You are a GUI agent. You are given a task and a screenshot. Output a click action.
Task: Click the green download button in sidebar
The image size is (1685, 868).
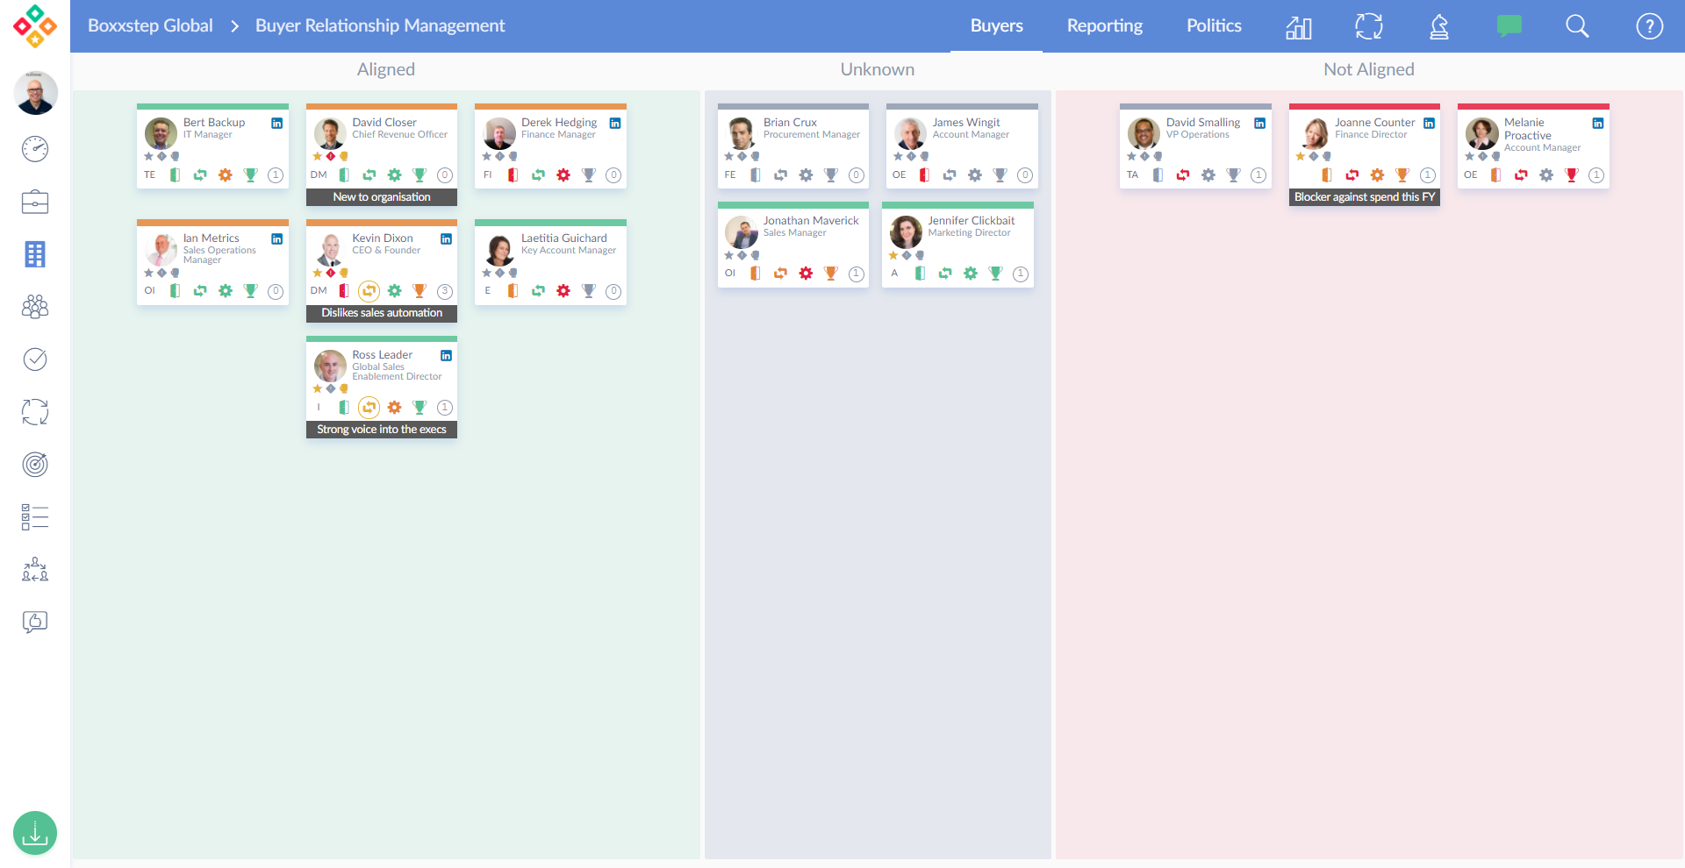pyautogui.click(x=35, y=833)
